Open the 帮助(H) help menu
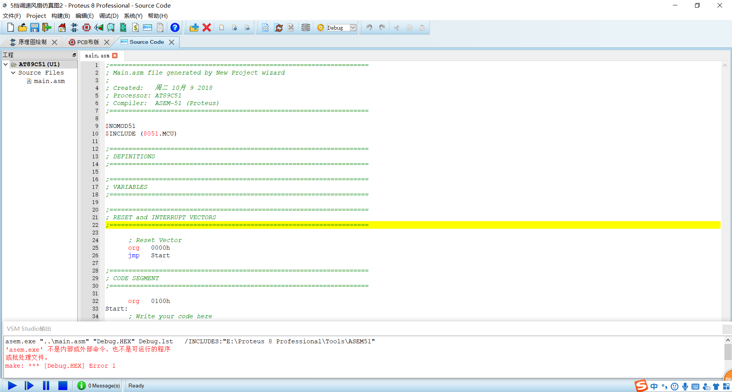 coord(158,16)
